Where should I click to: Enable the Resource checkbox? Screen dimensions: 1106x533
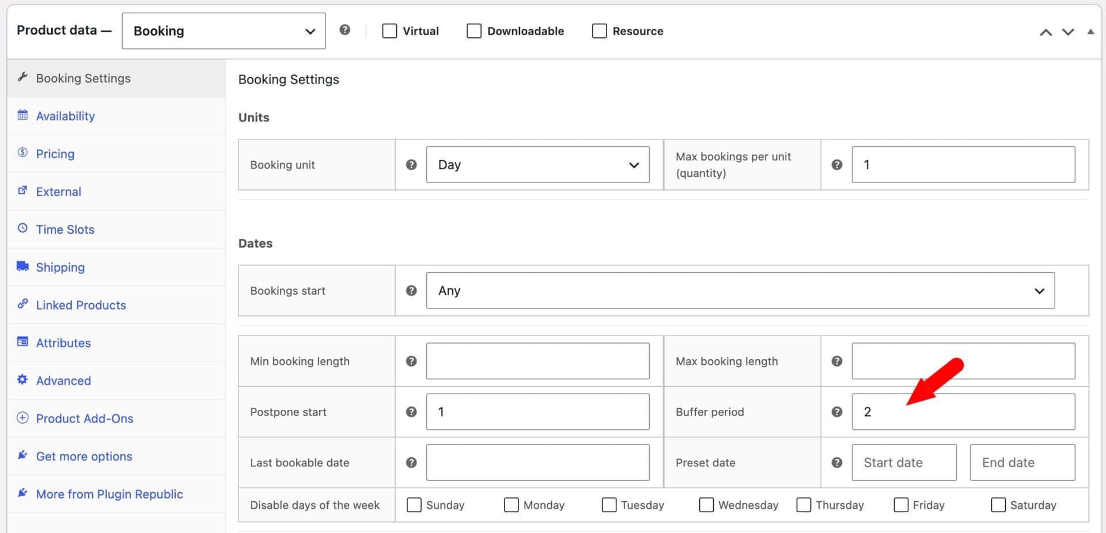tap(600, 31)
